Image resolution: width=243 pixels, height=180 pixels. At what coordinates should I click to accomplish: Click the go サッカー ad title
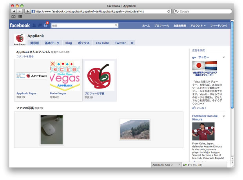click(x=201, y=57)
